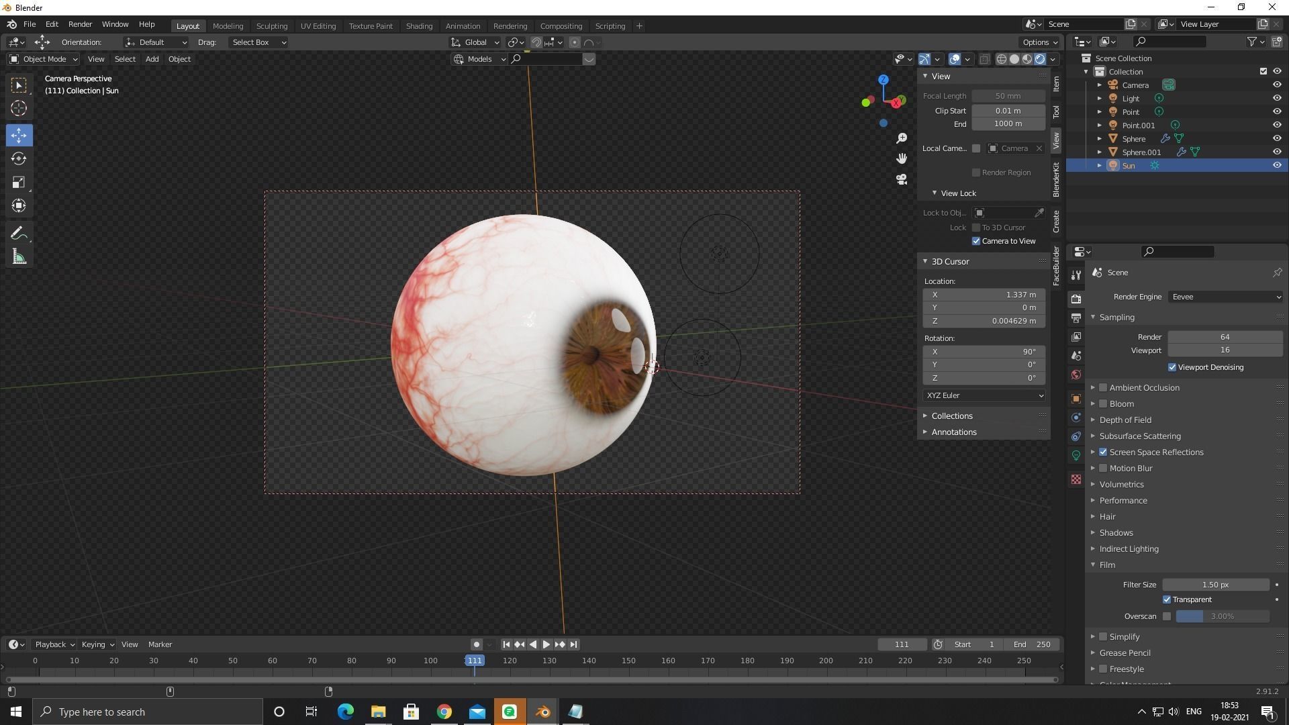The width and height of the screenshot is (1289, 725).
Task: Click the current frame field showing 111
Action: pos(902,644)
